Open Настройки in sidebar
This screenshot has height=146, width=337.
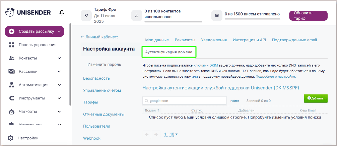pos(28,138)
